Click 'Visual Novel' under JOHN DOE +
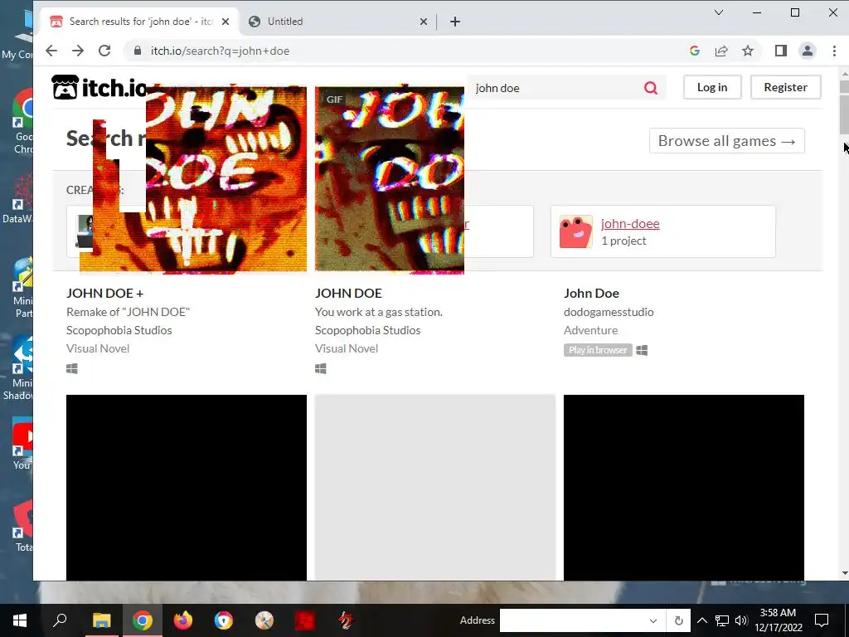The image size is (849, 637). tap(98, 348)
